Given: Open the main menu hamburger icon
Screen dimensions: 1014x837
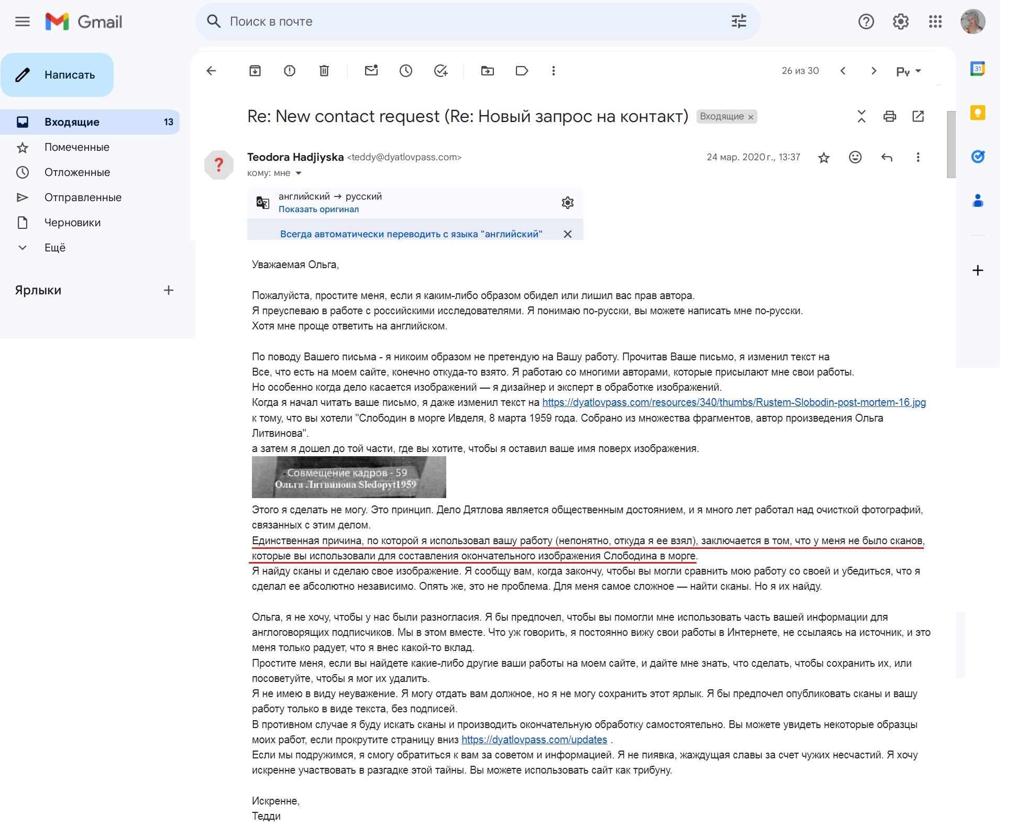Looking at the screenshot, I should click(x=23, y=21).
